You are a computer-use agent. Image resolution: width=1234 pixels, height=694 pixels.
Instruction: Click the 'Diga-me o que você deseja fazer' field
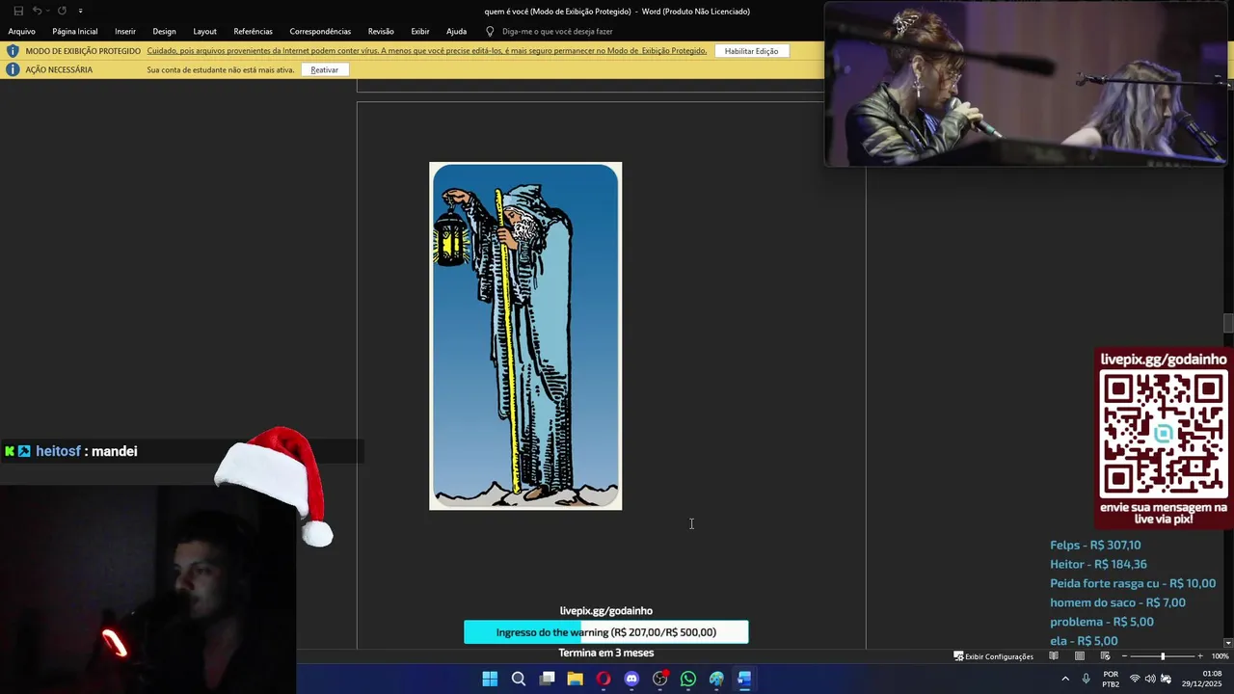[x=557, y=31]
